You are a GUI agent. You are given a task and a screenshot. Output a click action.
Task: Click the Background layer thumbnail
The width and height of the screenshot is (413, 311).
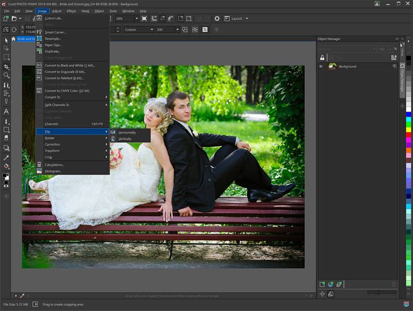(x=333, y=67)
